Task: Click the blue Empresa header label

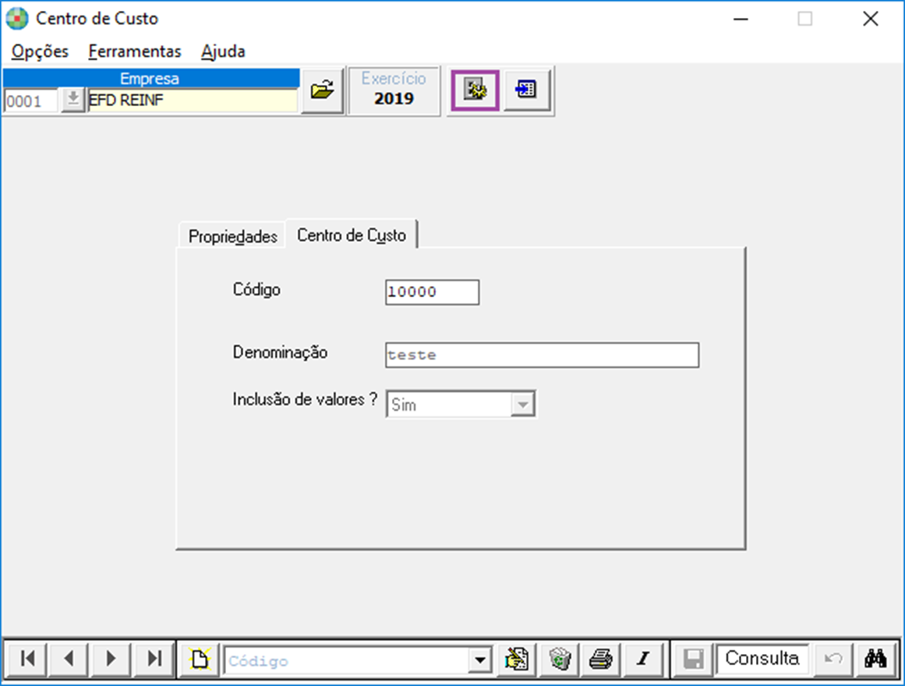Action: [151, 79]
